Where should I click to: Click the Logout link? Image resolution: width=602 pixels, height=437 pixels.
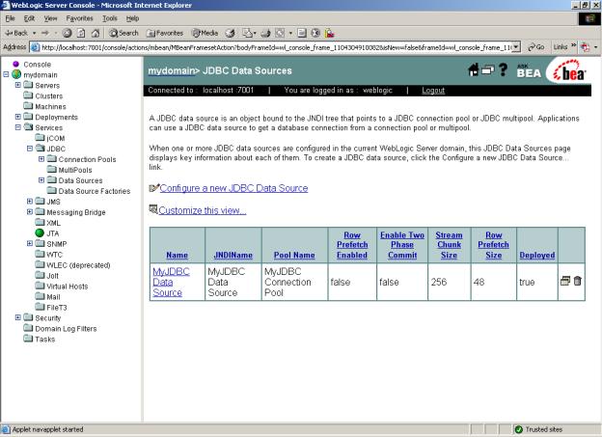pyautogui.click(x=433, y=91)
